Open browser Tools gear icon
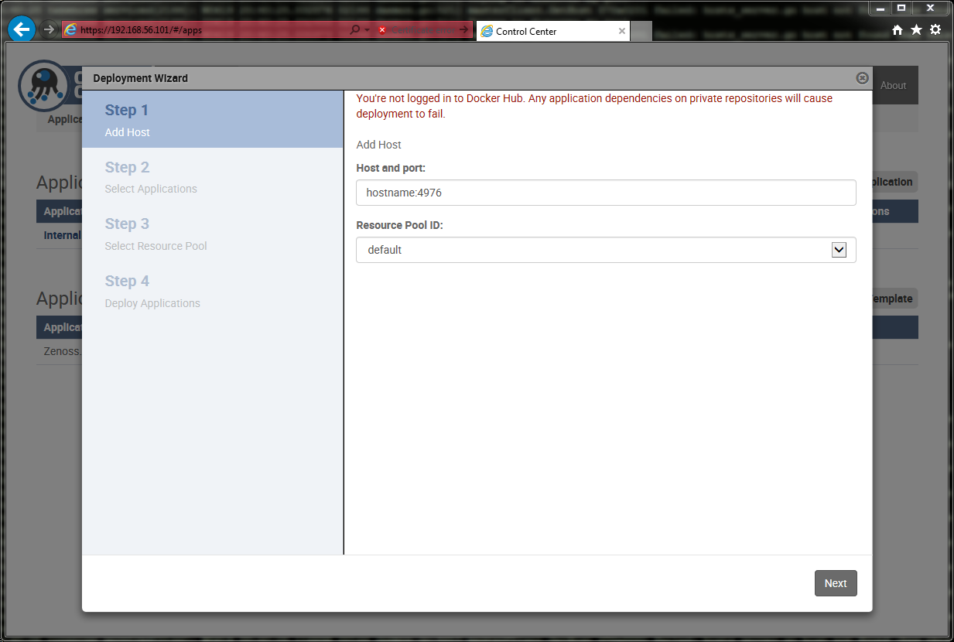 click(935, 29)
